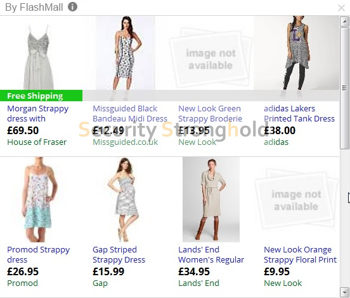Open Morgan Strappy dress product link
The width and height of the screenshot is (350, 298).
coord(37,114)
